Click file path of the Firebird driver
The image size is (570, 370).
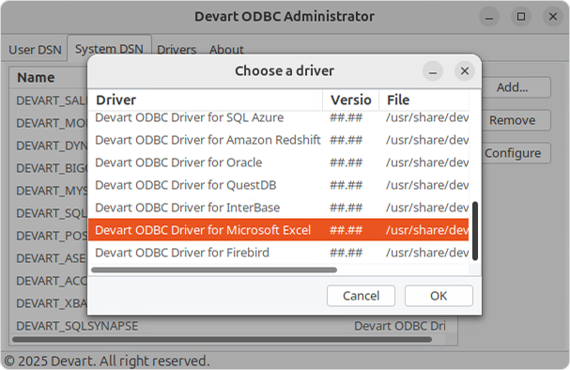point(427,253)
